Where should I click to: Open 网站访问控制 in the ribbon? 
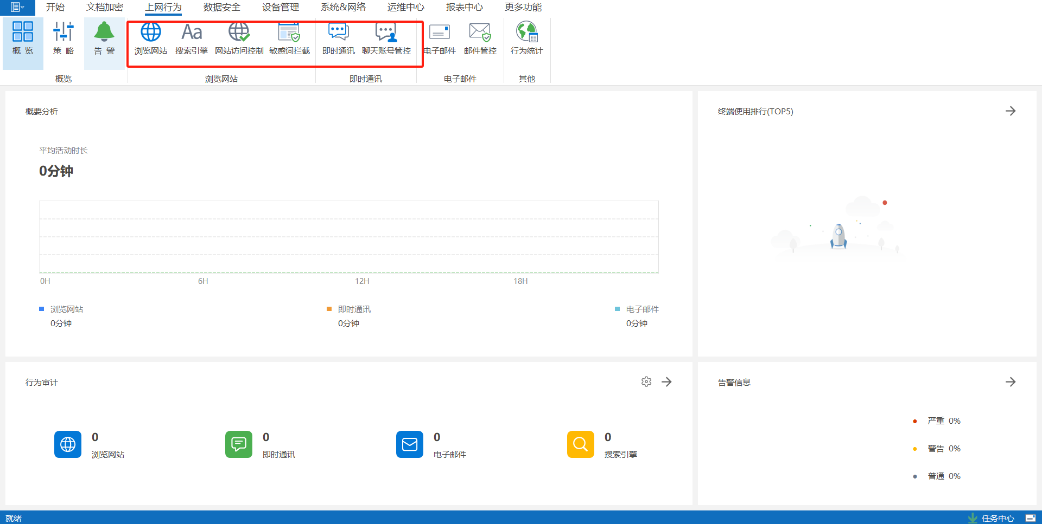(x=239, y=38)
